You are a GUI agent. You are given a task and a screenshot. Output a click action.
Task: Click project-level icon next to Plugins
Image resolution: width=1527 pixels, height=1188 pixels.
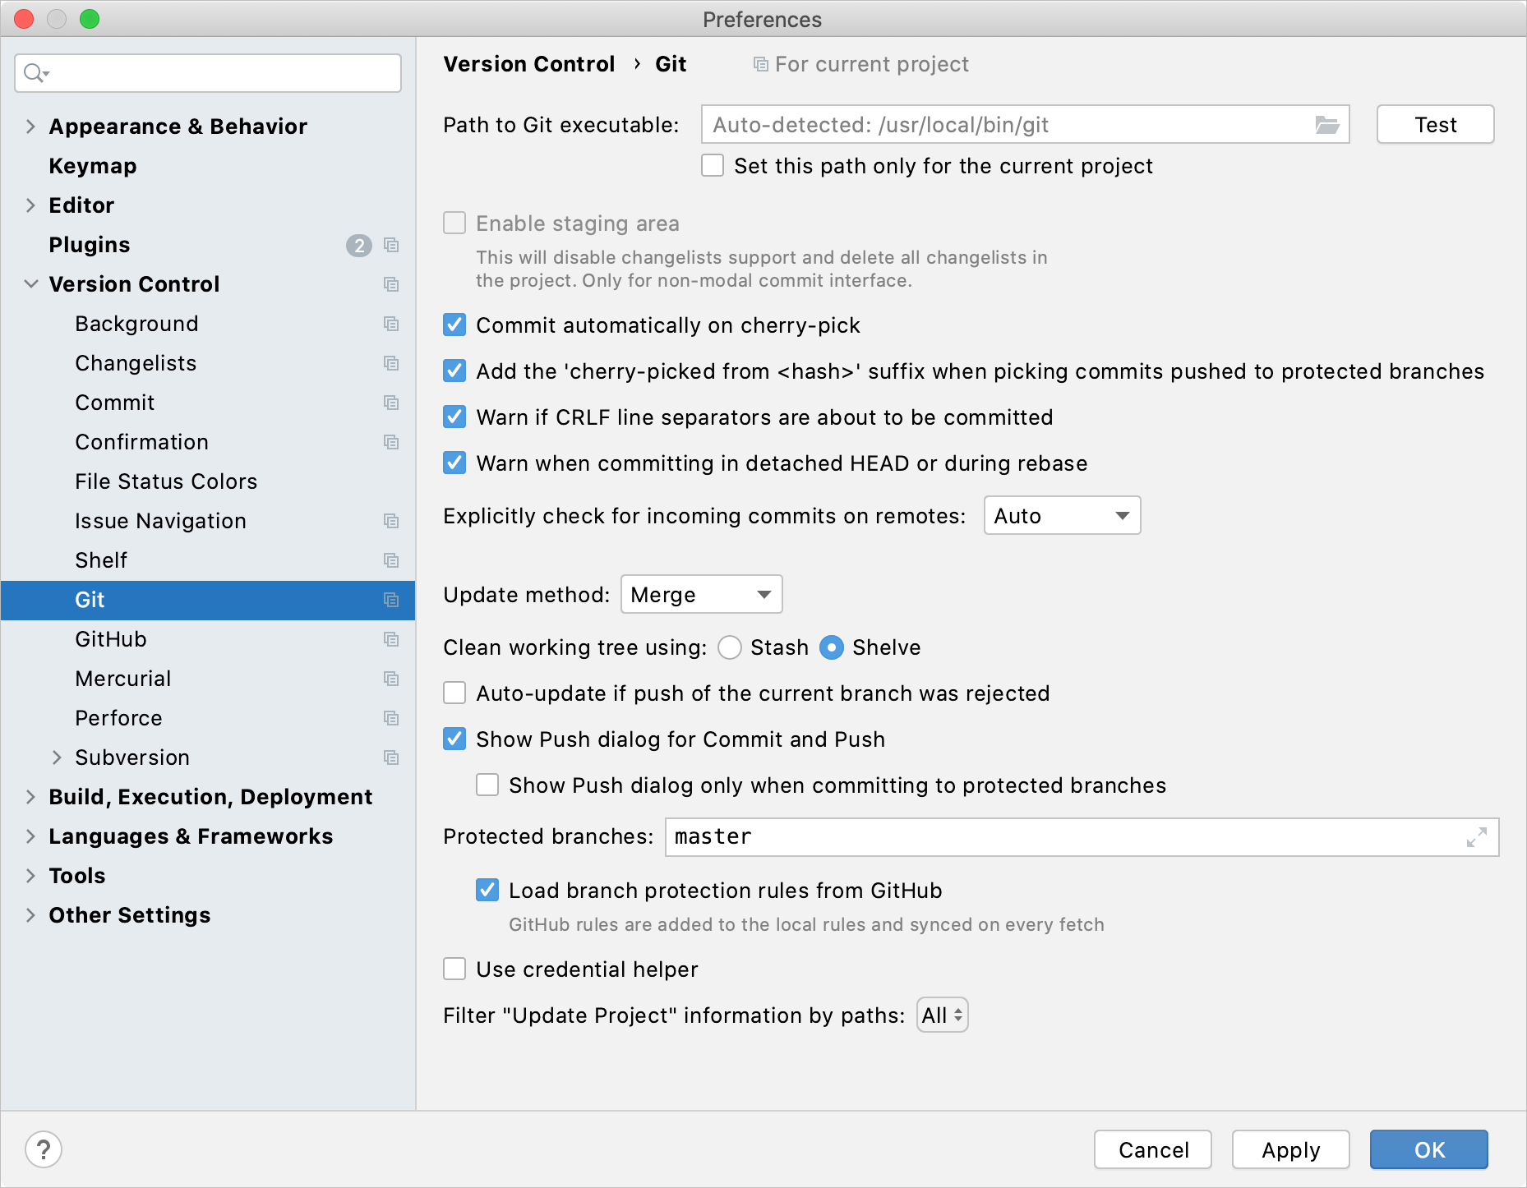point(391,245)
